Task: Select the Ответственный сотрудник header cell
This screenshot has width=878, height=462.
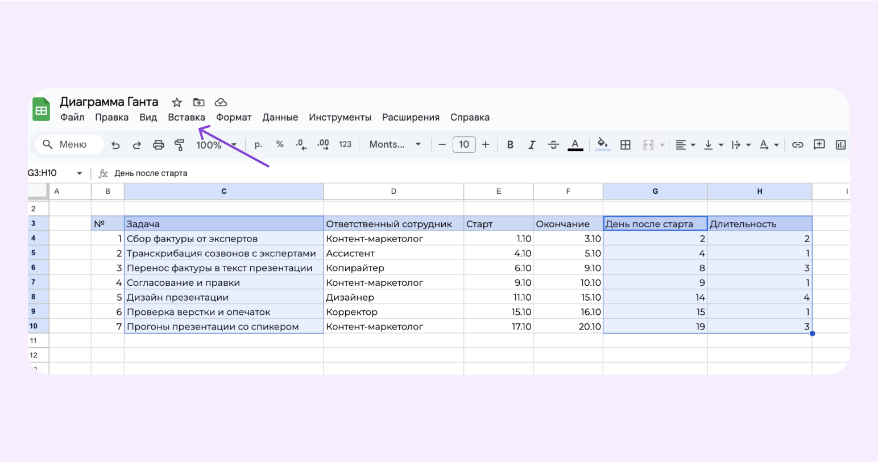Action: pos(394,224)
